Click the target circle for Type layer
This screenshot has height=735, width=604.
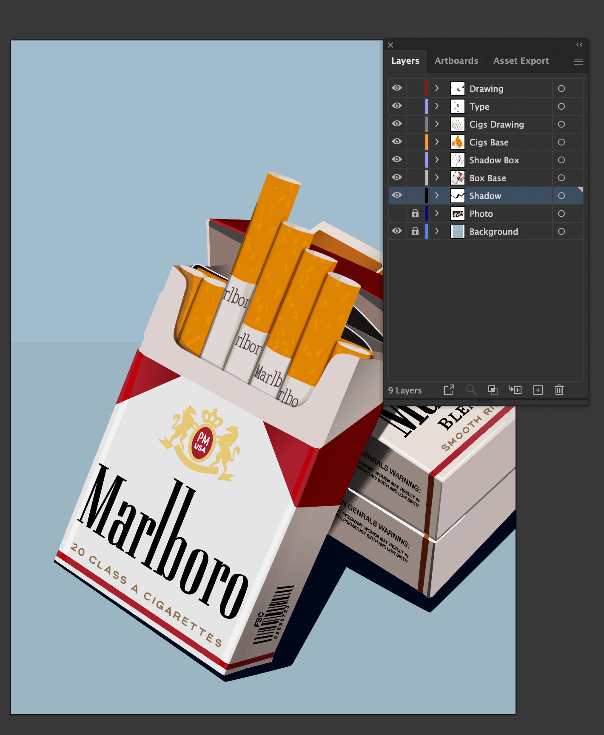(561, 106)
